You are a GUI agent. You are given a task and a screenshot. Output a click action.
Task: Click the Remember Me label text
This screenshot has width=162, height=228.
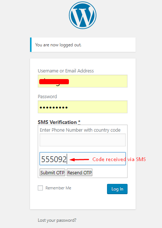[58, 188]
